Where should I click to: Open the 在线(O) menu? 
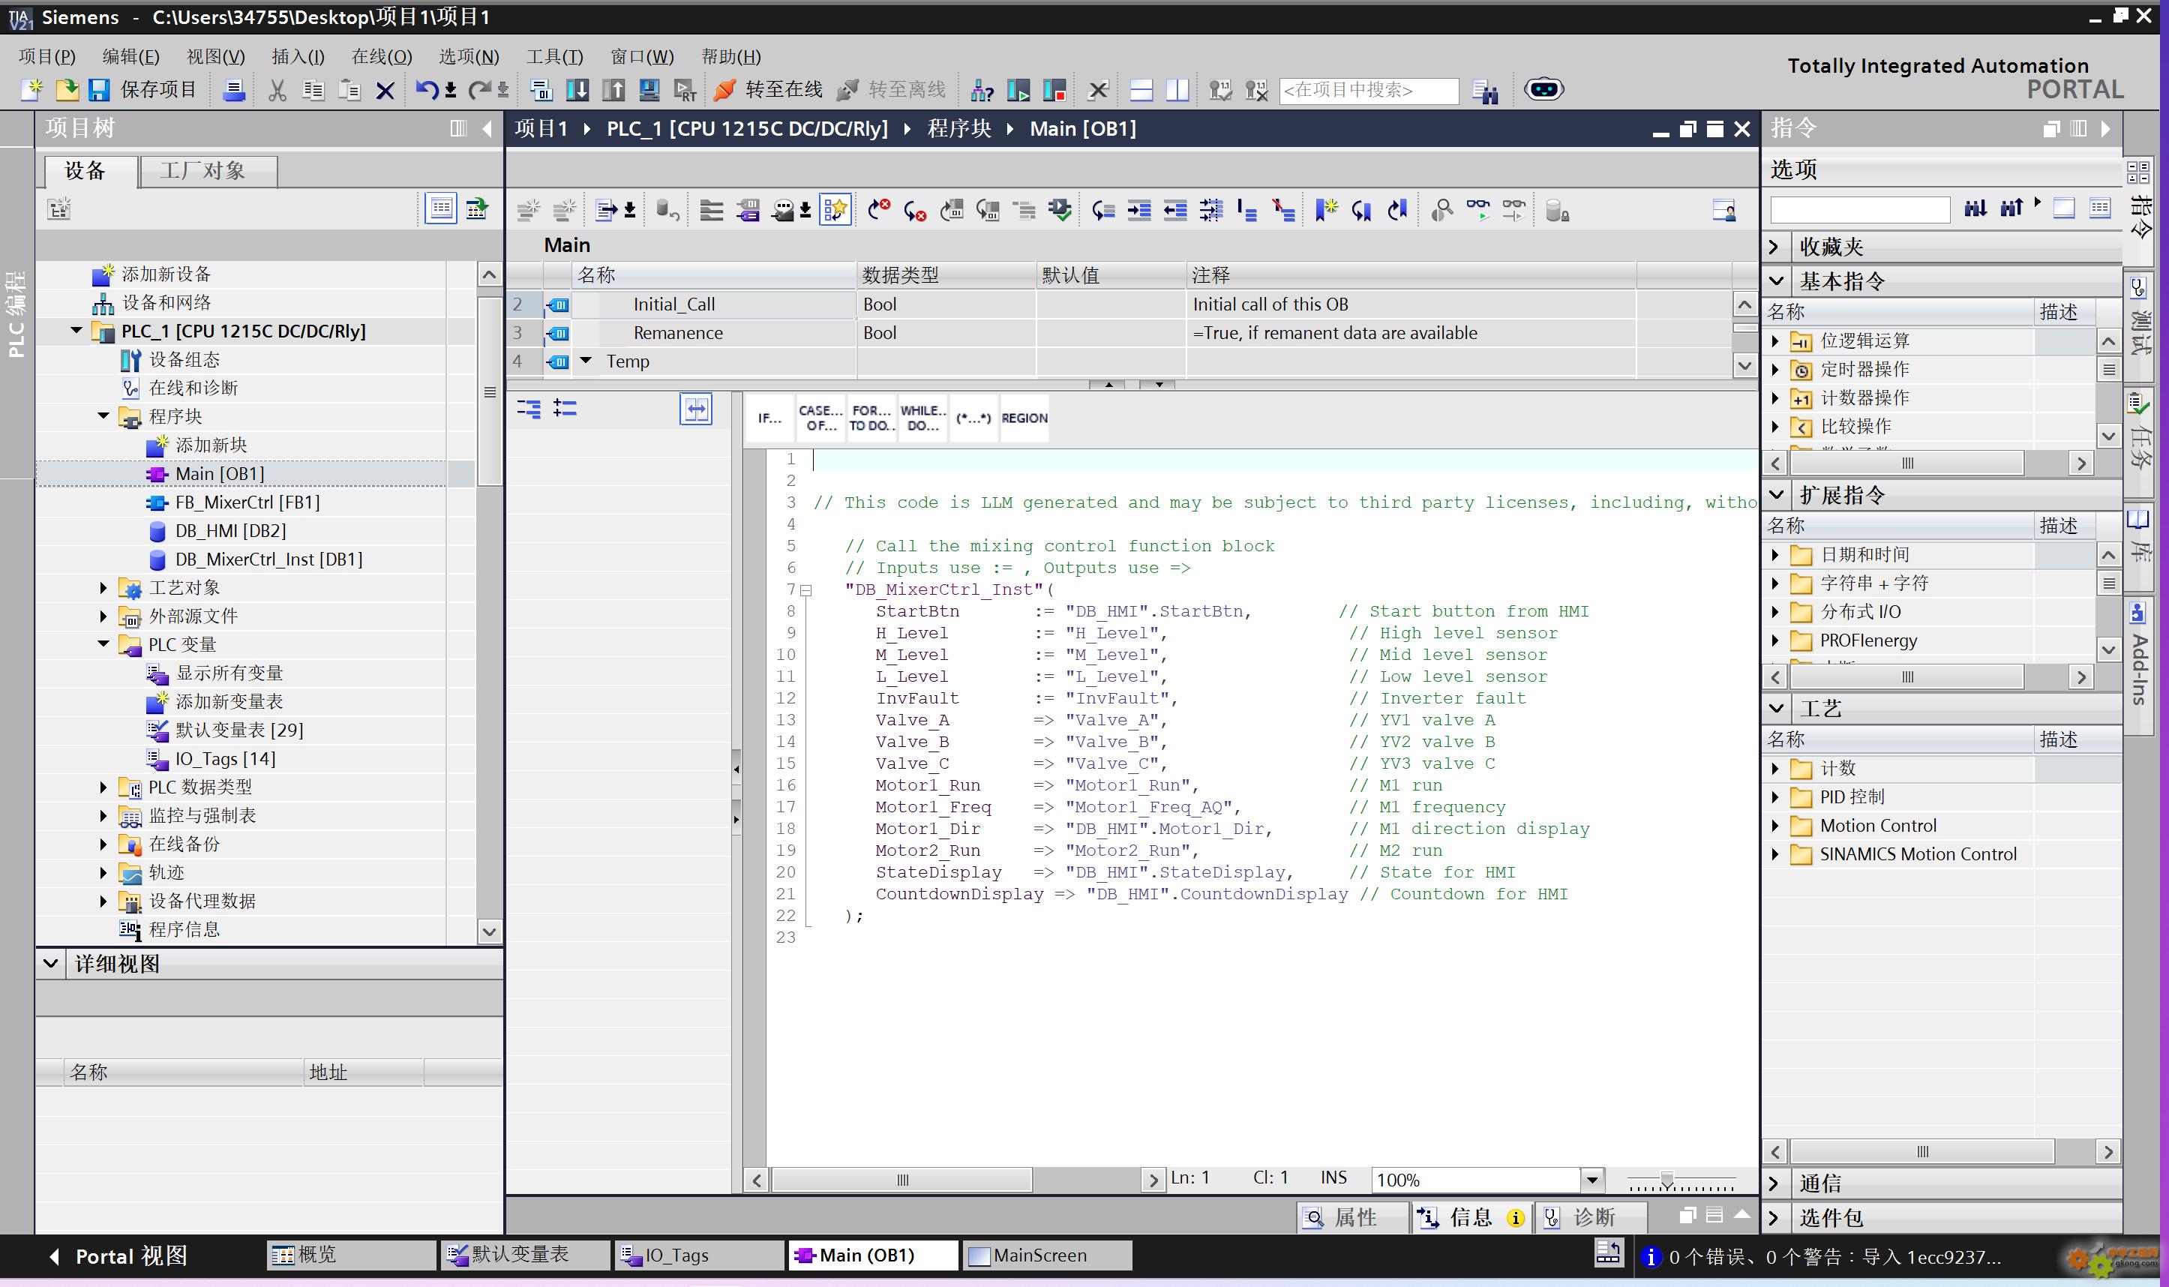[382, 56]
